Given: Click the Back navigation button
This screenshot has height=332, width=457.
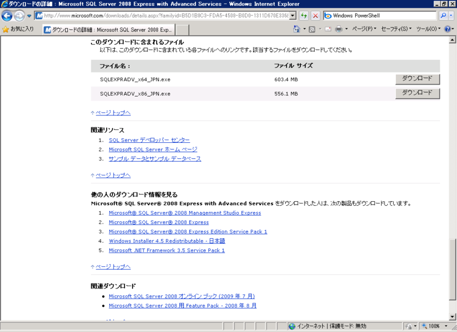Looking at the screenshot, I should pos(7,15).
